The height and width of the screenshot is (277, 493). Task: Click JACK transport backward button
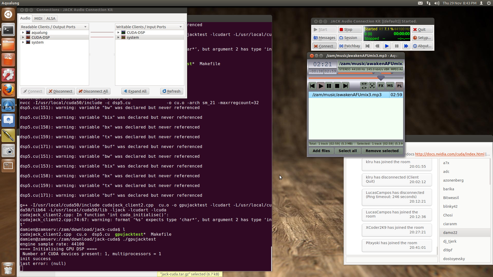[377, 46]
